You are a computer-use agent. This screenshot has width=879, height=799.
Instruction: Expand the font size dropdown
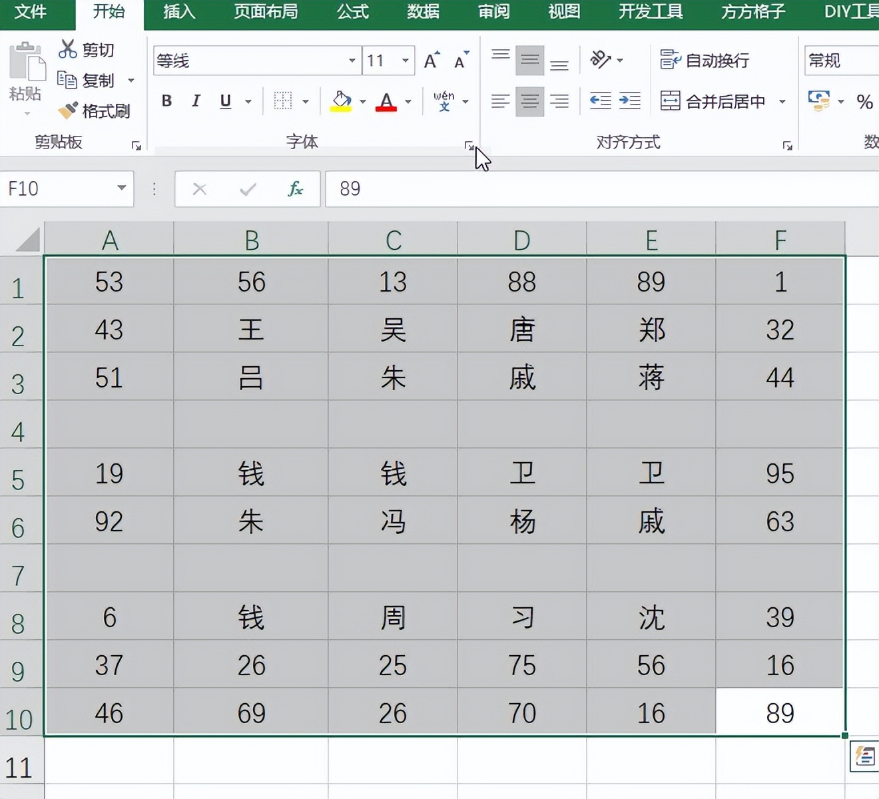click(405, 61)
